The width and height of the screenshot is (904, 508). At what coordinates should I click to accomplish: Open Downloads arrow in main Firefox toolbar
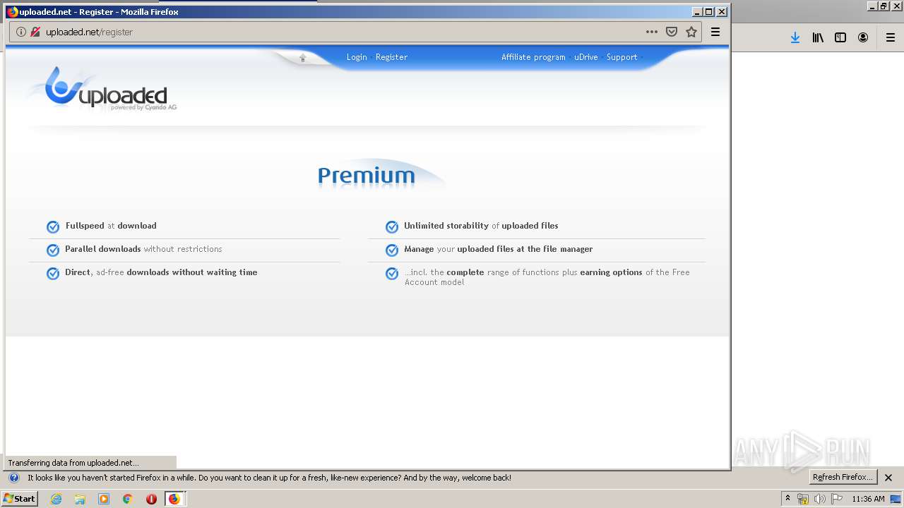(795, 37)
